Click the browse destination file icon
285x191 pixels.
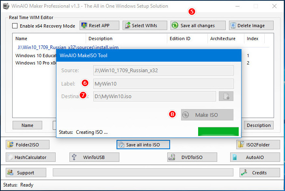[226, 96]
